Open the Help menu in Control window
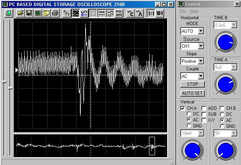The height and width of the screenshot is (165, 241). point(194,11)
